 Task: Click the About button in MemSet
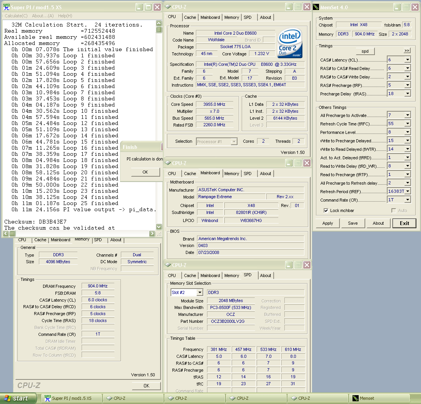pos(378,223)
